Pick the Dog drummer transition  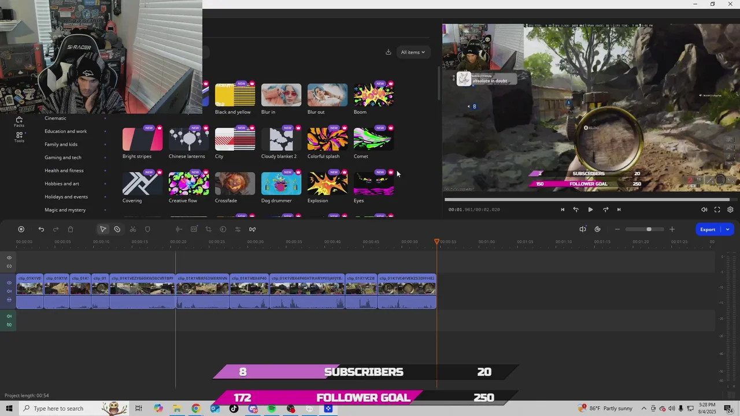[281, 184]
